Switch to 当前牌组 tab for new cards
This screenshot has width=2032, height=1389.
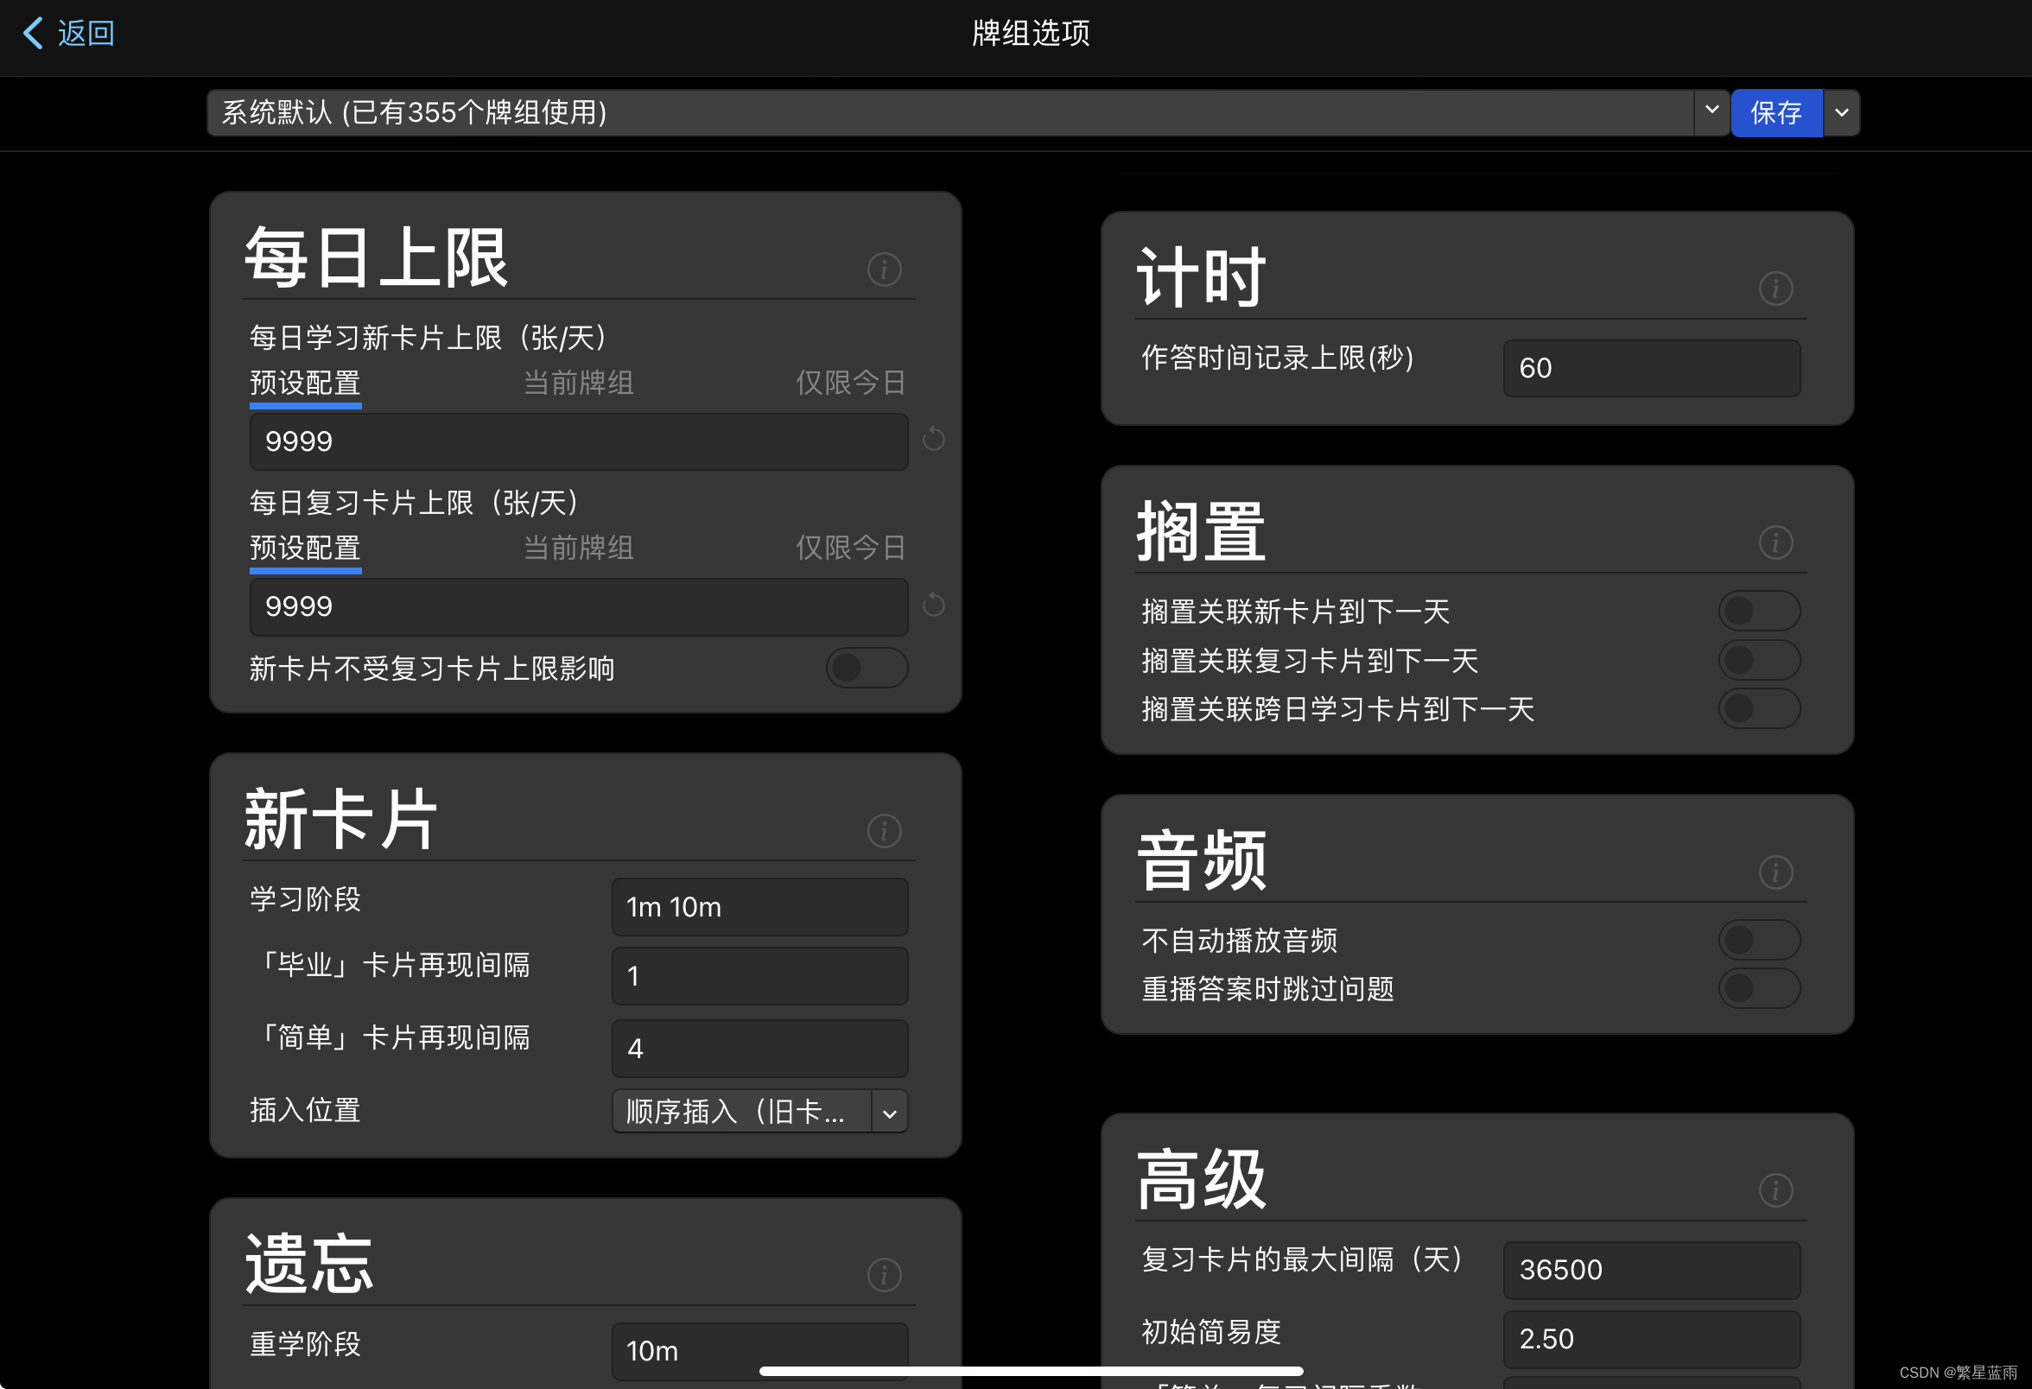578,383
